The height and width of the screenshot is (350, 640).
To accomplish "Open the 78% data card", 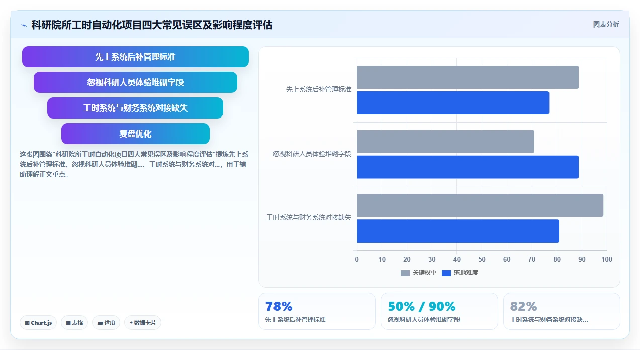I will click(317, 311).
